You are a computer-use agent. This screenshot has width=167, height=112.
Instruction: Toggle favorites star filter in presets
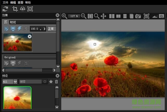point(51,82)
